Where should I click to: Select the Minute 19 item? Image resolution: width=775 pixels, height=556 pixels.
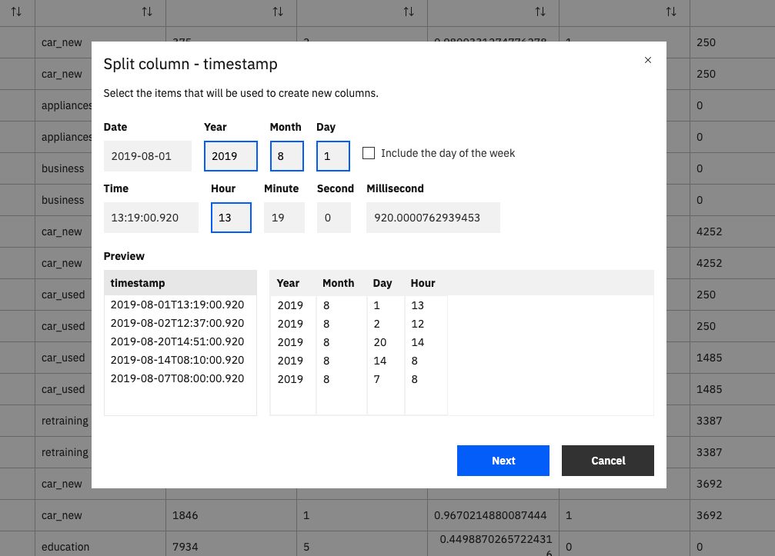(284, 218)
